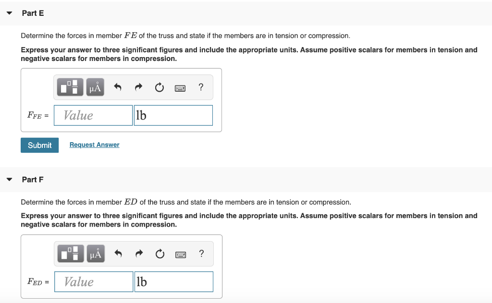
Task: Reset the Part F answer field
Action: pyautogui.click(x=160, y=254)
